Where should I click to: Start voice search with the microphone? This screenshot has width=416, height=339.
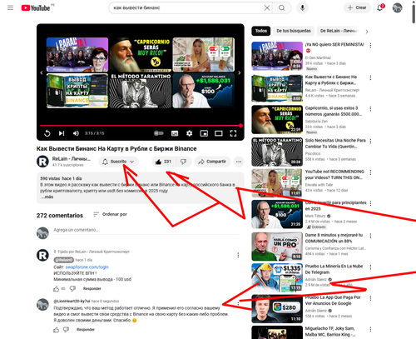[x=303, y=7]
